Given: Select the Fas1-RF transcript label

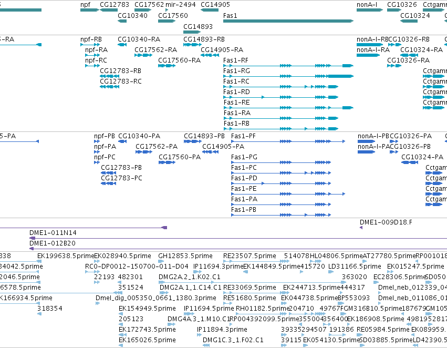Looking at the screenshot, I should [x=235, y=60].
